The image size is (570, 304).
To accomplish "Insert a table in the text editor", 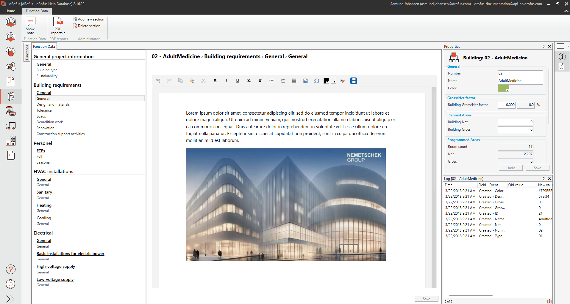I will [294, 81].
